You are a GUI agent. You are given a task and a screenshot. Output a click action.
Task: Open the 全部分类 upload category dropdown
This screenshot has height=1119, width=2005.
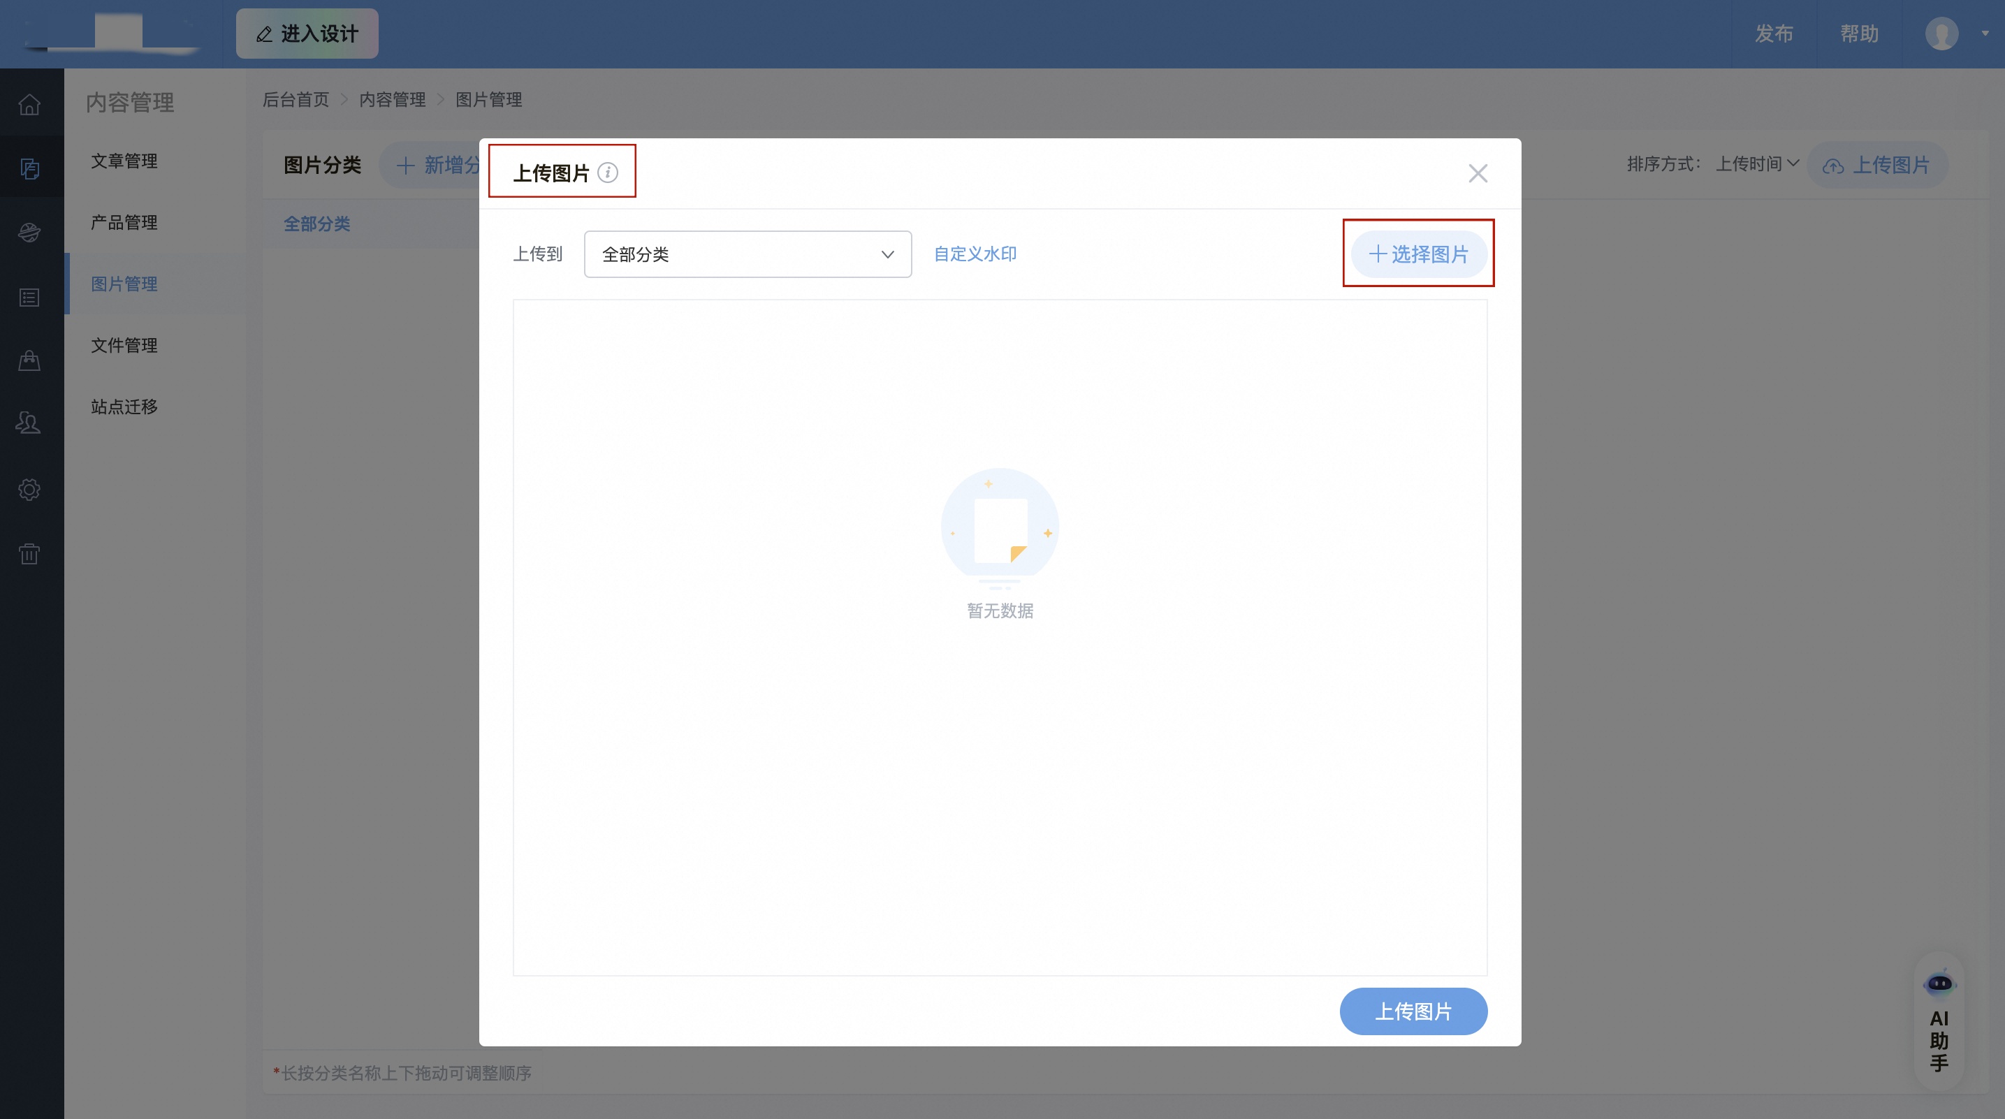(746, 254)
